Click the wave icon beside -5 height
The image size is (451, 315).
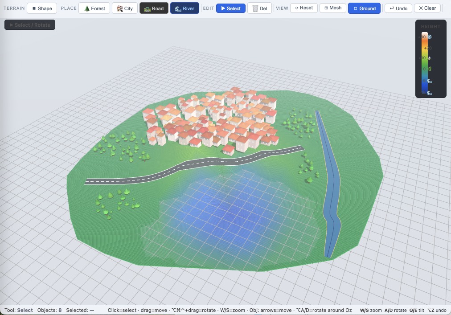coord(429,81)
